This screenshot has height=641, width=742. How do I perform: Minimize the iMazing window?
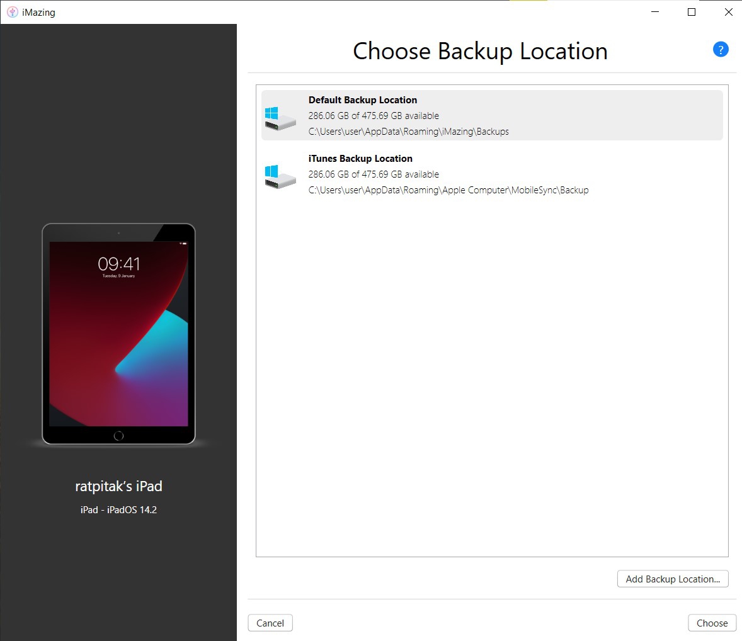tap(655, 12)
